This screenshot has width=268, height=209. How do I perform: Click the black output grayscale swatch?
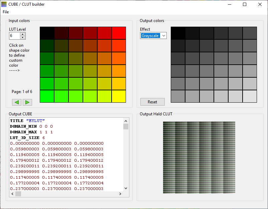(x=178, y=33)
